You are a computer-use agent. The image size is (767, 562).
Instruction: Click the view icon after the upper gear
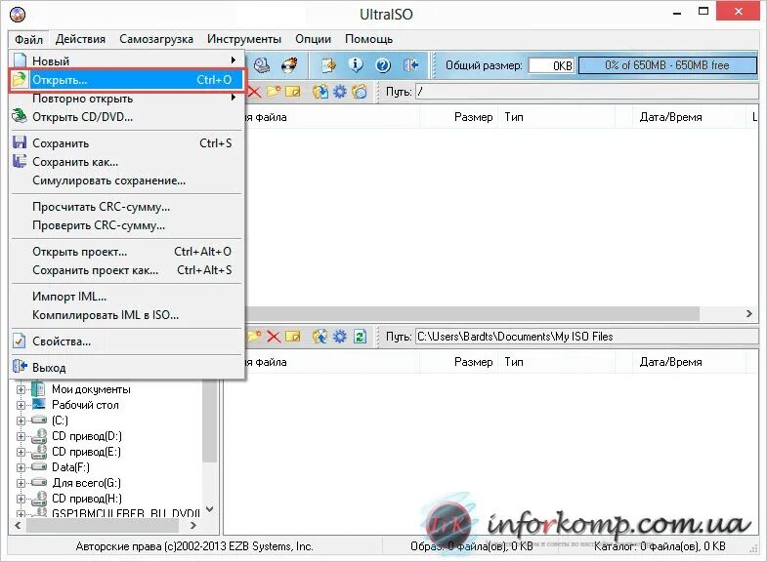click(359, 92)
